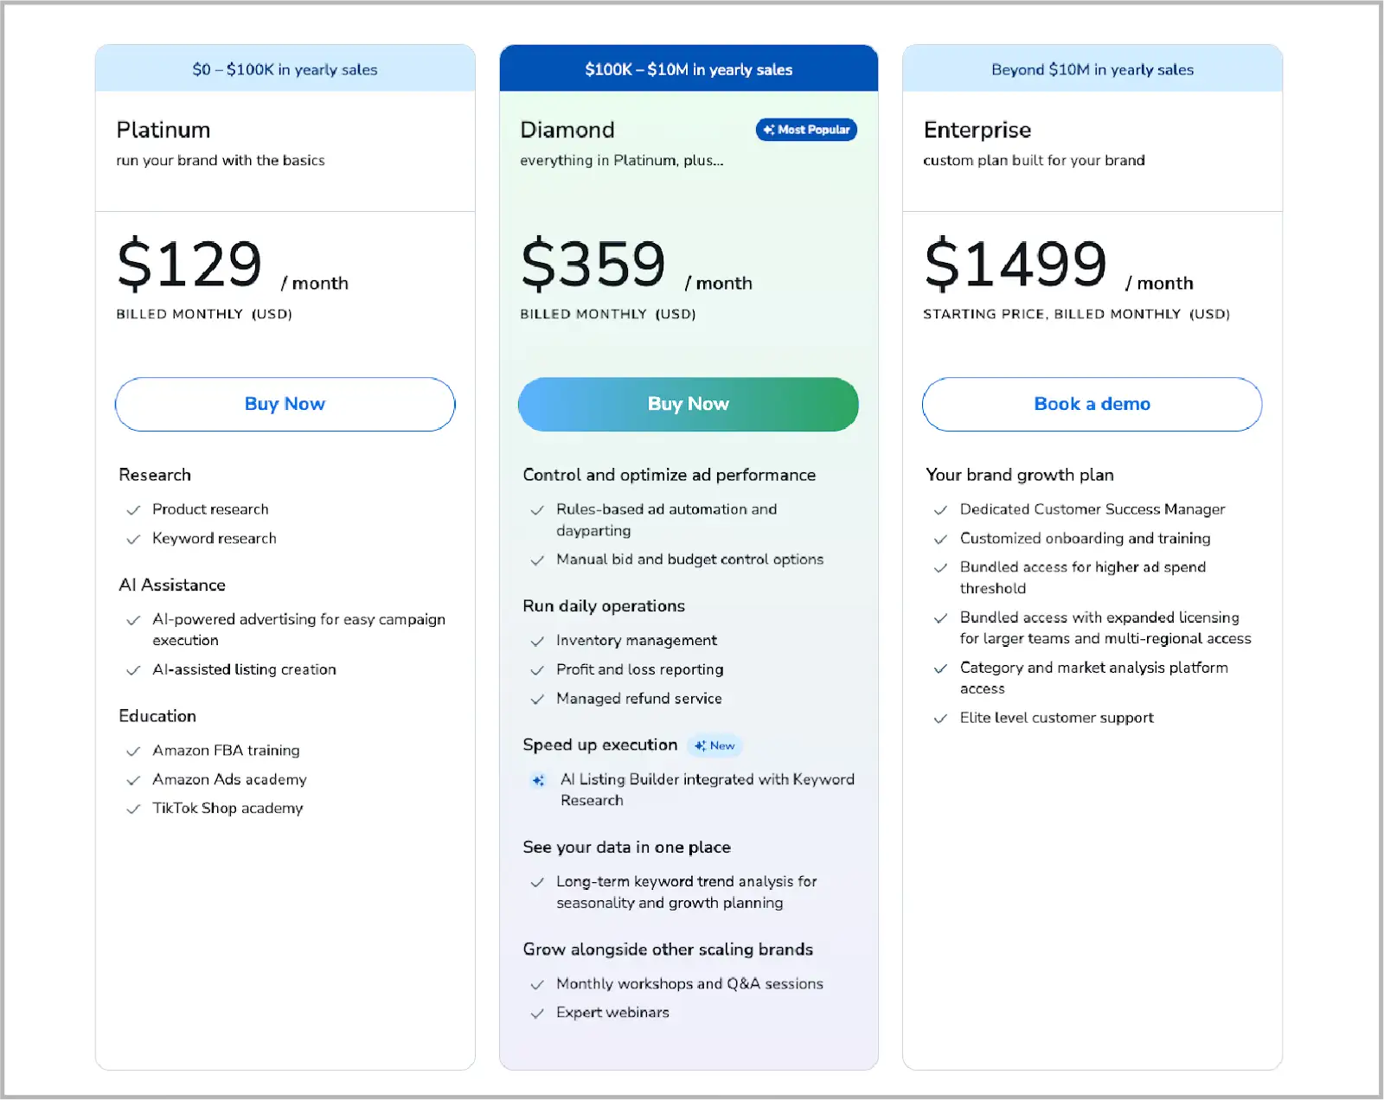Click the checkmark beside Expert webinars
This screenshot has width=1384, height=1100.
click(x=537, y=1013)
